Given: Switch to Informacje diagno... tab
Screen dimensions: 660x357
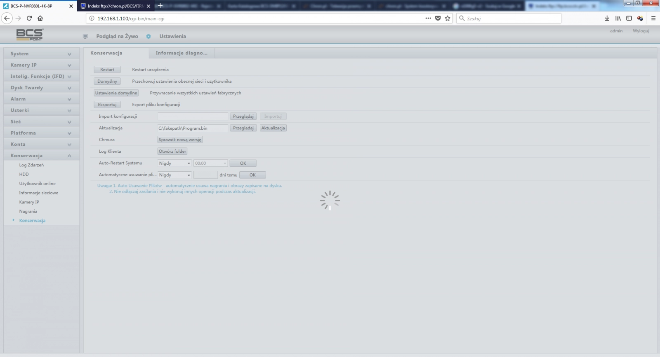Looking at the screenshot, I should pyautogui.click(x=182, y=53).
